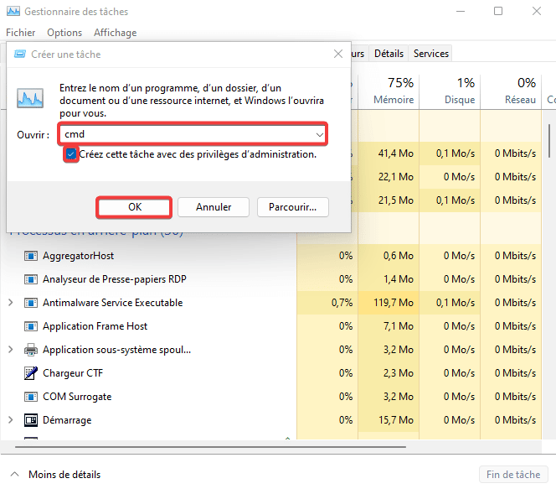Open the Affichage menu
Viewport: 556px width, 494px height.
coord(116,33)
